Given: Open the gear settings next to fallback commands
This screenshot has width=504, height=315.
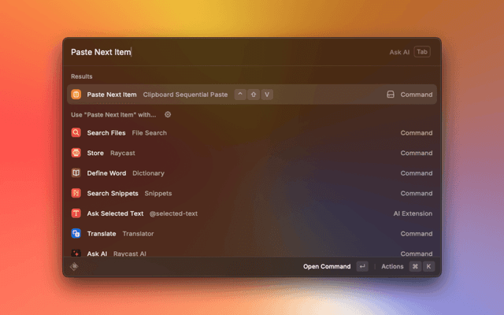Looking at the screenshot, I should (x=168, y=115).
